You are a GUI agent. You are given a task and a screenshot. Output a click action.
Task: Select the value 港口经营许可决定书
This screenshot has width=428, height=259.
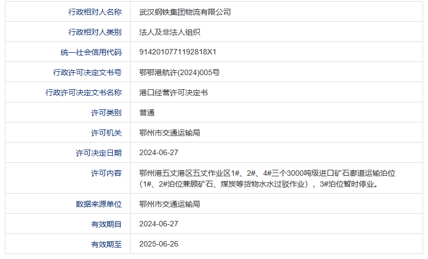tap(173, 92)
